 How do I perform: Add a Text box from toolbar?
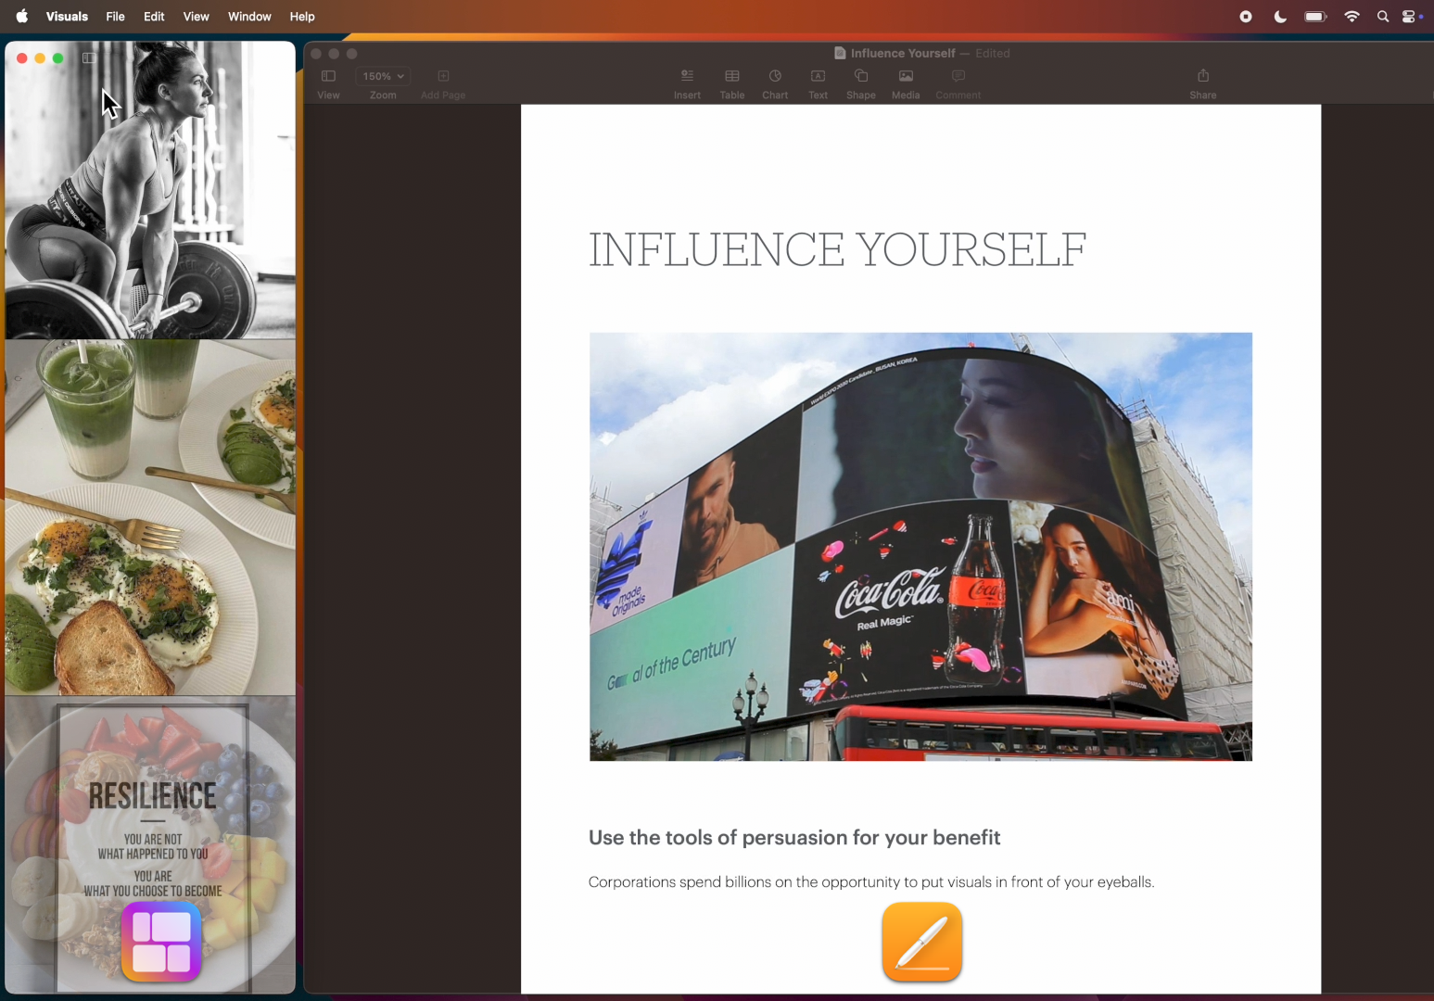818,77
